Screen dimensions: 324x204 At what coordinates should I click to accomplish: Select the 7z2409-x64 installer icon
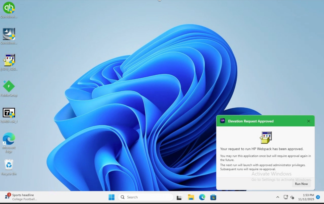coord(9,113)
